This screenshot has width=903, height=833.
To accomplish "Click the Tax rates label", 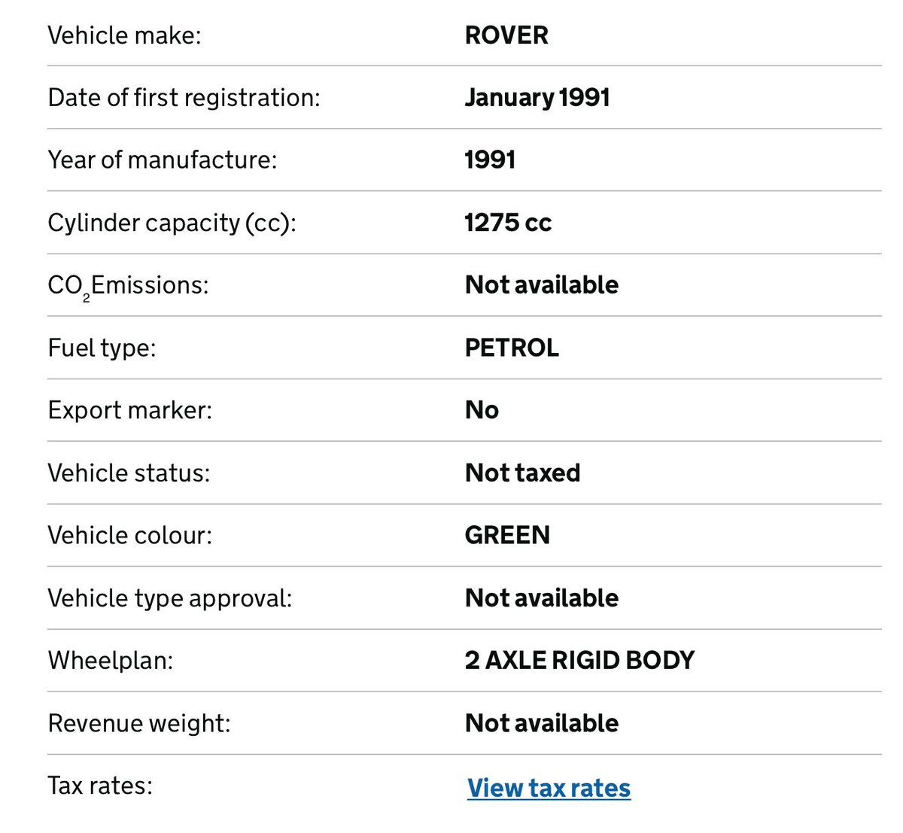I will coord(99,786).
